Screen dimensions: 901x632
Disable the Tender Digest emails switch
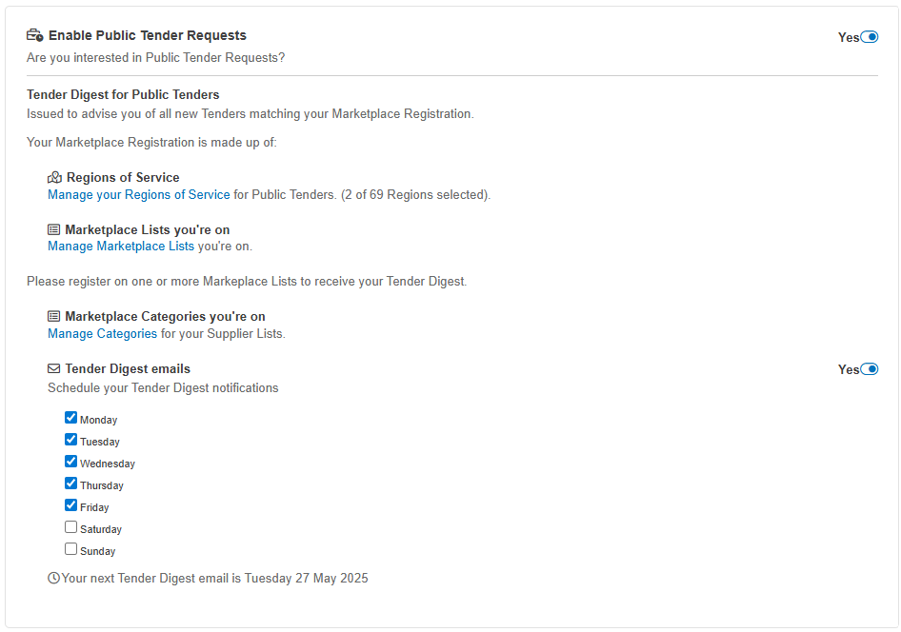[x=869, y=369]
